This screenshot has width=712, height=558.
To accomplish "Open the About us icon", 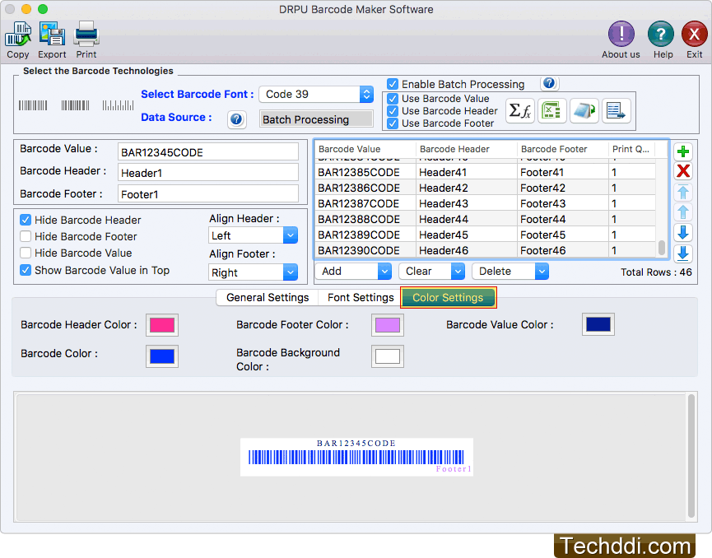I will tap(621, 34).
